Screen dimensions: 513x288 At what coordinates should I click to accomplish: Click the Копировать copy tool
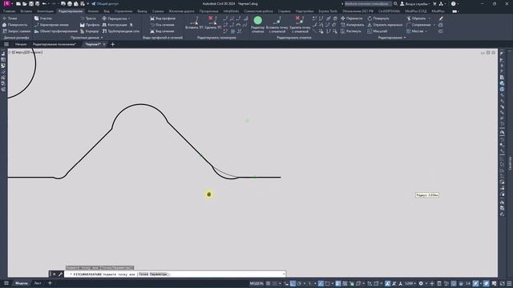(352, 25)
